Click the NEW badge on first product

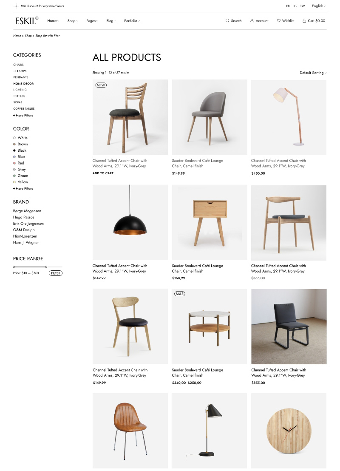tap(101, 85)
